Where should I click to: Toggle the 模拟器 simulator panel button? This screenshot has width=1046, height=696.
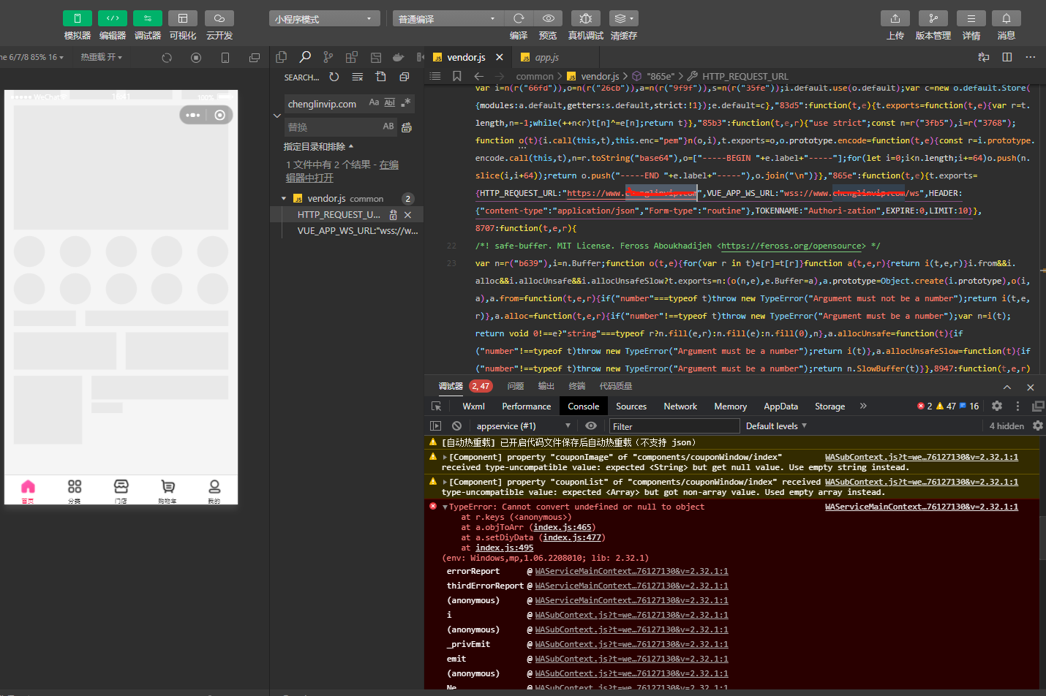tap(78, 18)
